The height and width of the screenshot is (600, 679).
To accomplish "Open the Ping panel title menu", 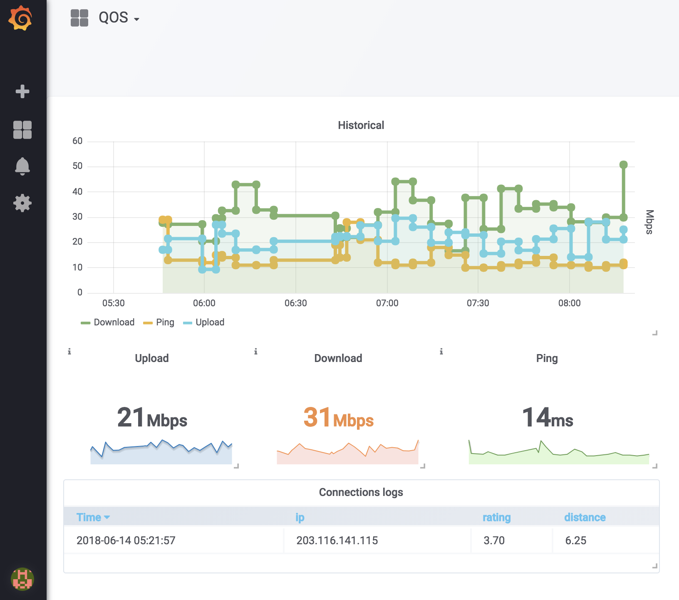I will tap(547, 358).
